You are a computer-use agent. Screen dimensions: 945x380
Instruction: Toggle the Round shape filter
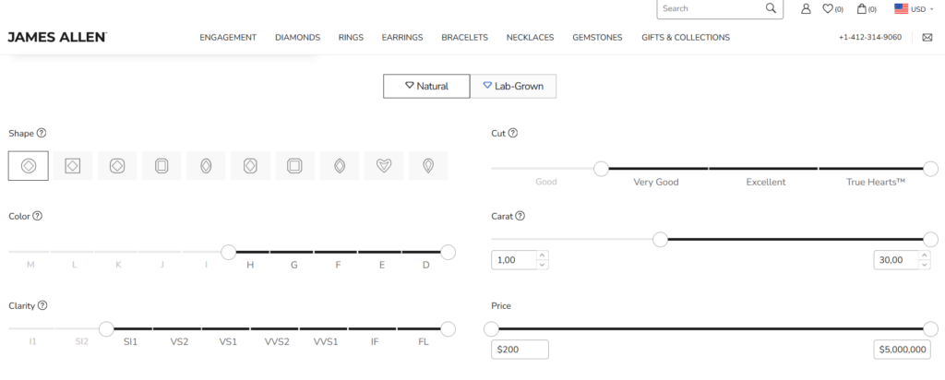(29, 166)
